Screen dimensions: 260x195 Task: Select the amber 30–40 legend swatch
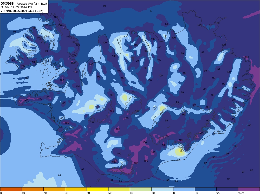tap(76, 189)
